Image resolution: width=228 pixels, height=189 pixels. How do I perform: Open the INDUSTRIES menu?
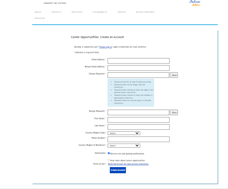(77, 12)
